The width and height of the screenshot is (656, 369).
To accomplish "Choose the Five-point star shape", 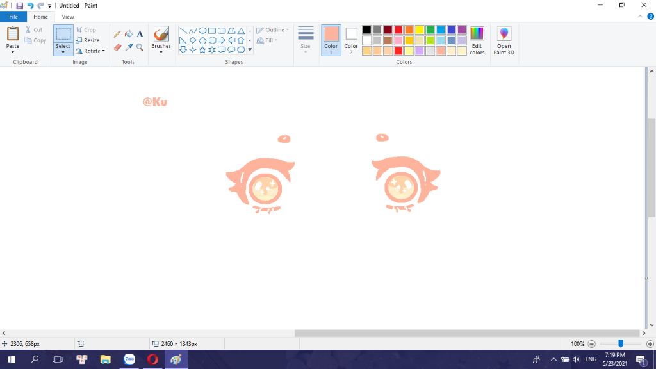I will click(x=202, y=50).
